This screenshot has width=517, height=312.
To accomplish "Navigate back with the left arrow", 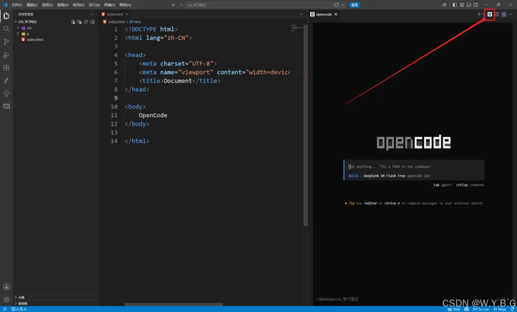I will tap(174, 5).
